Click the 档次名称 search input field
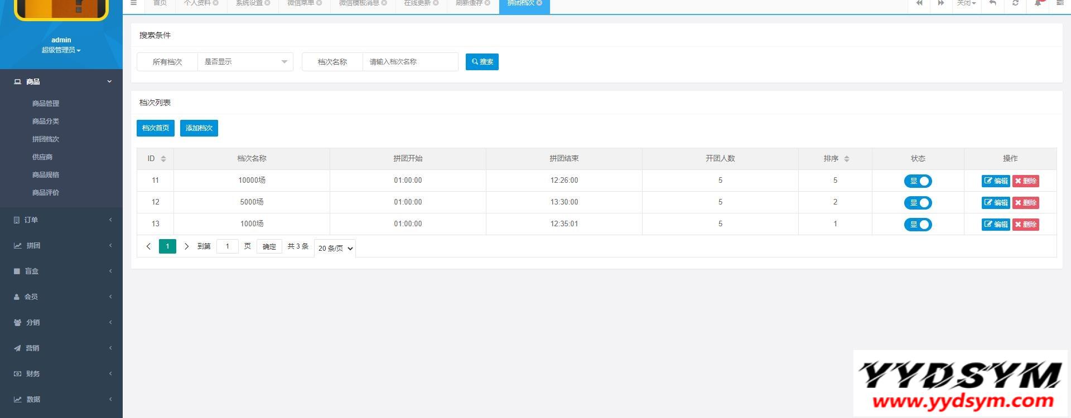1071x418 pixels. point(410,62)
